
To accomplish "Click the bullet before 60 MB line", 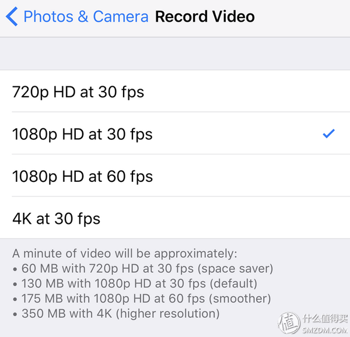I will pos(15,269).
